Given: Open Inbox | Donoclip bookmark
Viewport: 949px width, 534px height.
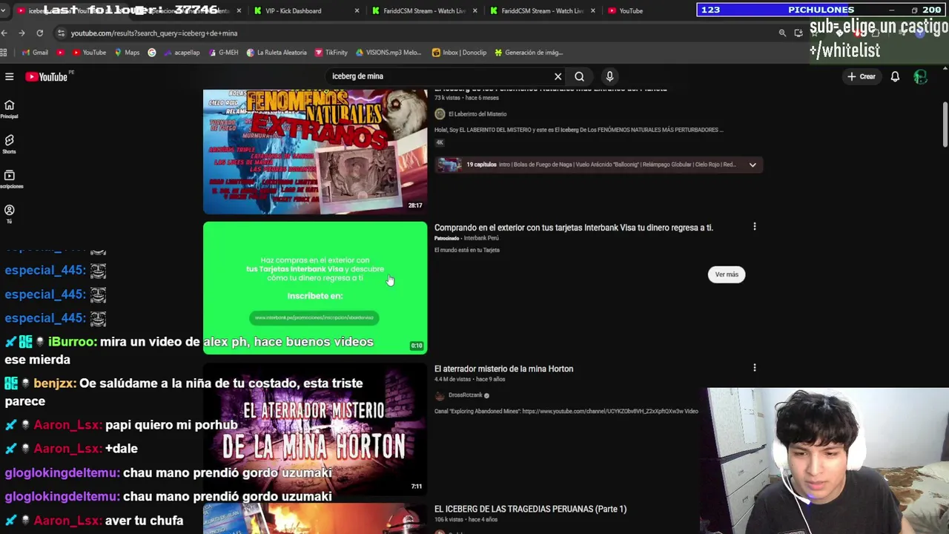Looking at the screenshot, I should point(458,52).
